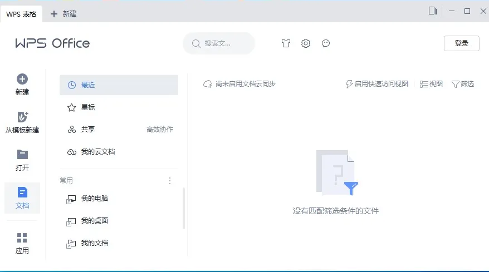Click the sidebar list vertical scrollbar
This screenshot has width=489, height=272.
(x=184, y=208)
